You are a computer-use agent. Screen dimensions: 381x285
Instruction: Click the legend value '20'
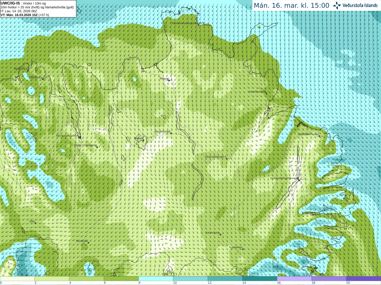348,283
